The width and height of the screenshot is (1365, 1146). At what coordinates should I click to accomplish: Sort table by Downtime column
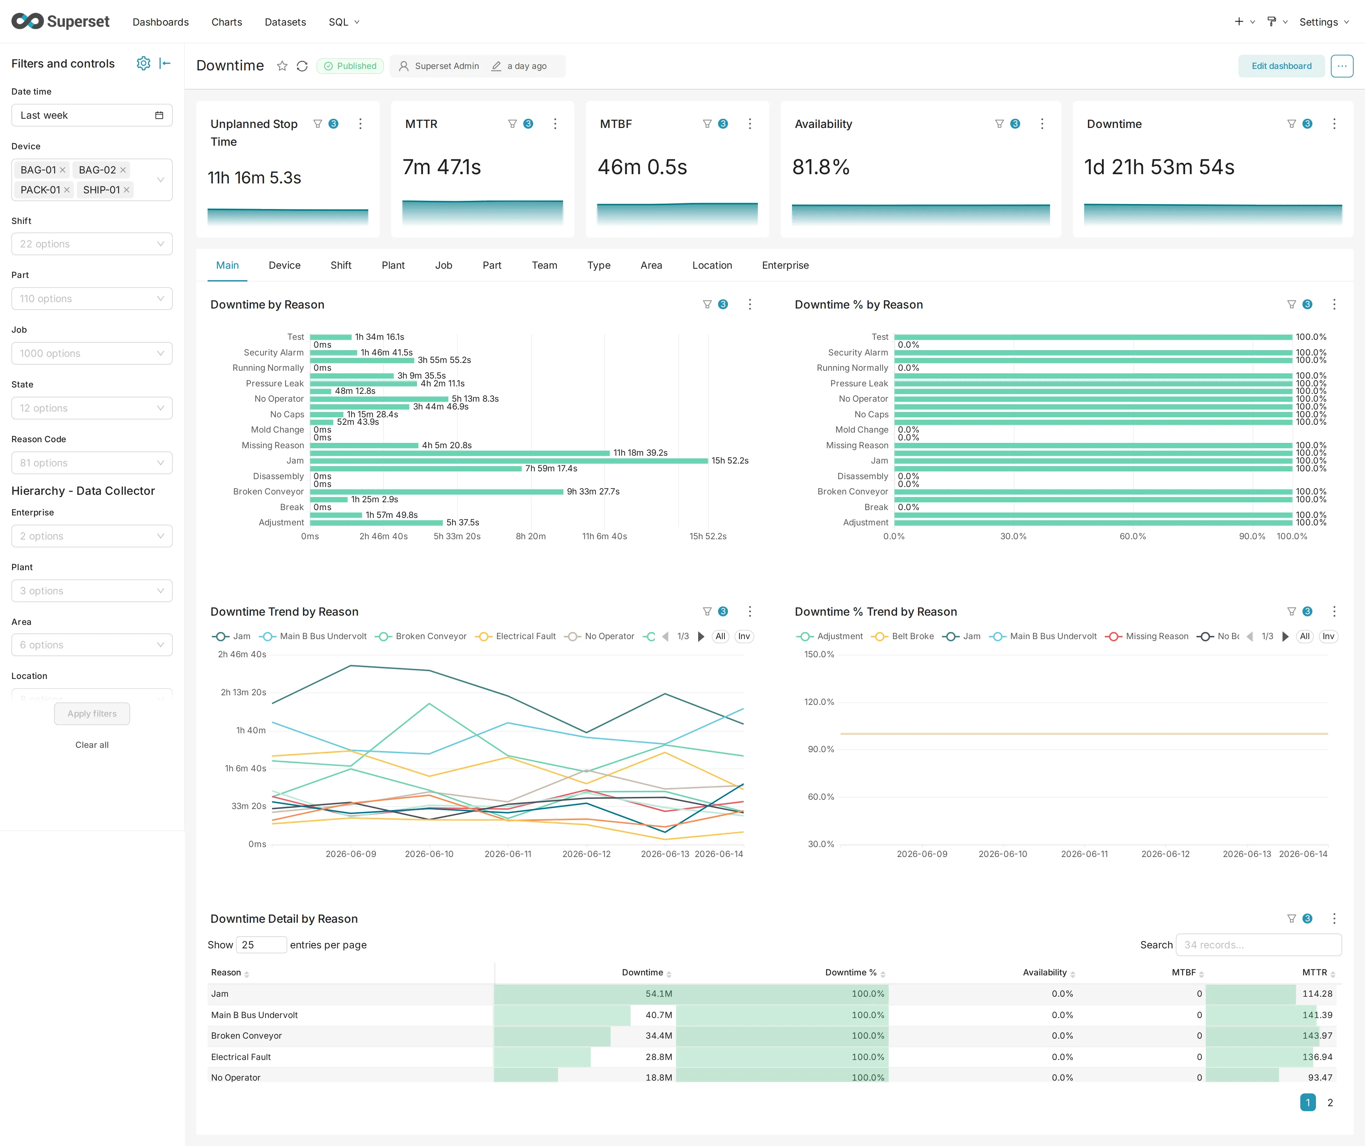(x=646, y=973)
